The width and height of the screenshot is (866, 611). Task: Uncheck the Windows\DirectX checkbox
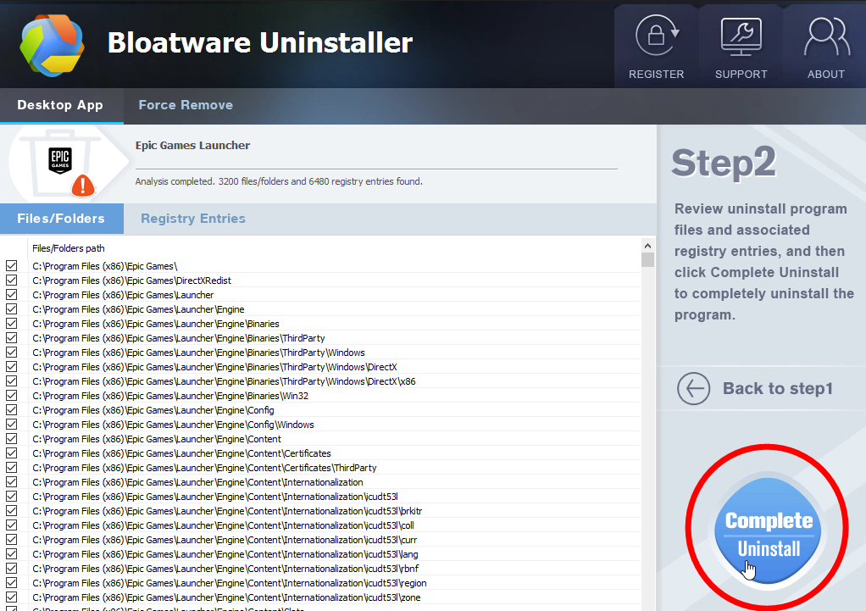coord(12,366)
